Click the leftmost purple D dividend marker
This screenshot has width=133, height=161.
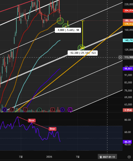click(x=4, y=110)
